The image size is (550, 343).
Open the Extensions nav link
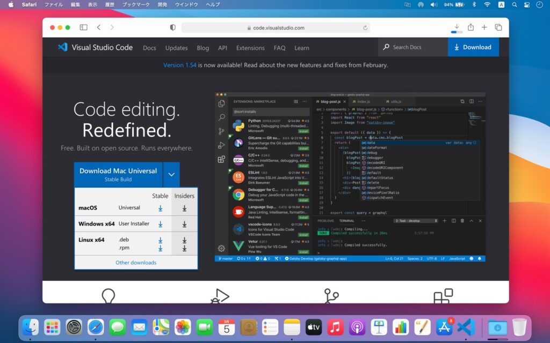click(x=250, y=48)
